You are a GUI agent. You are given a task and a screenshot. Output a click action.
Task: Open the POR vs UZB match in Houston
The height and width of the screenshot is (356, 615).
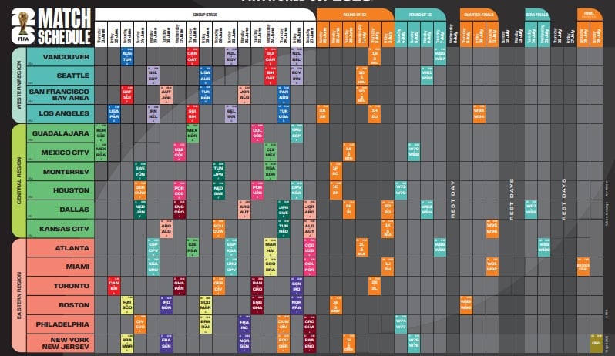[257, 190]
